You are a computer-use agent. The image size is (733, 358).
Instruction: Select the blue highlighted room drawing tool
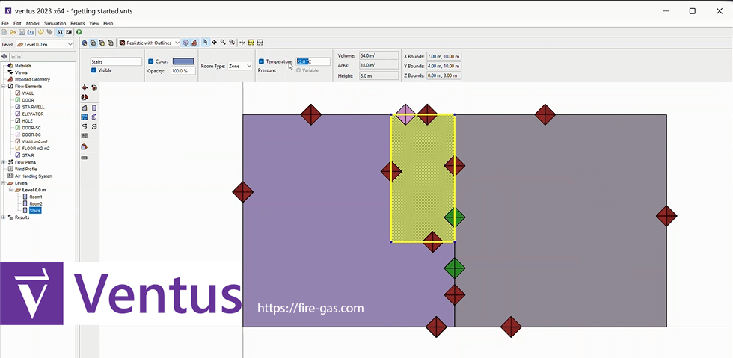click(x=85, y=117)
